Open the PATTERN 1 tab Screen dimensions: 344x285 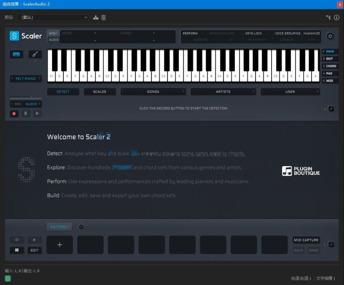point(59,227)
